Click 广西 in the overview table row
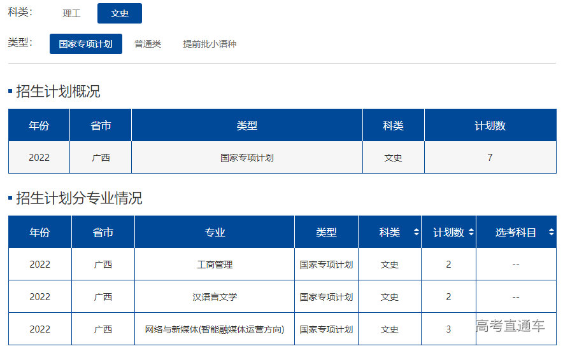 (101, 158)
